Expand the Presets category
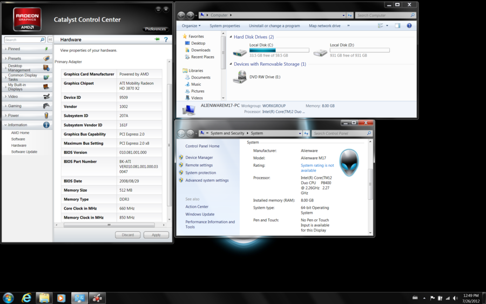The width and height of the screenshot is (486, 304). pyautogui.click(x=5, y=58)
